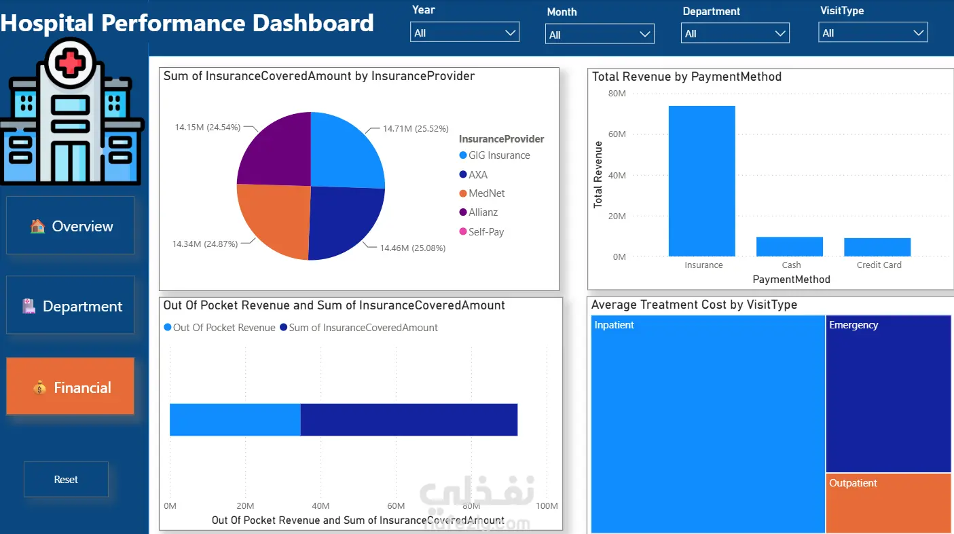
Task: Switch to the Department page
Action: point(71,305)
